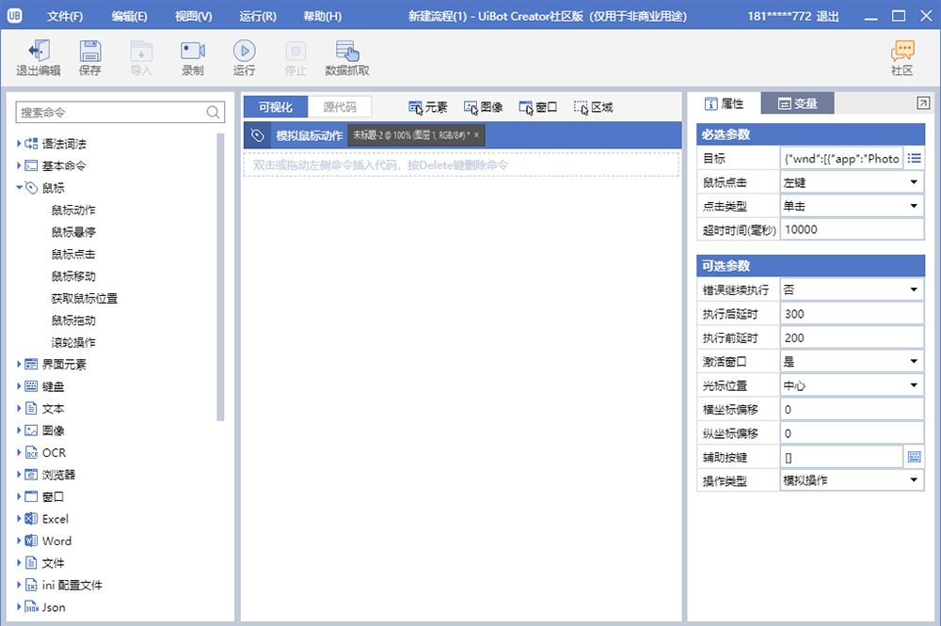Screen dimensions: 941x626
Task: Switch to 变量 variables tab
Action: [x=798, y=103]
